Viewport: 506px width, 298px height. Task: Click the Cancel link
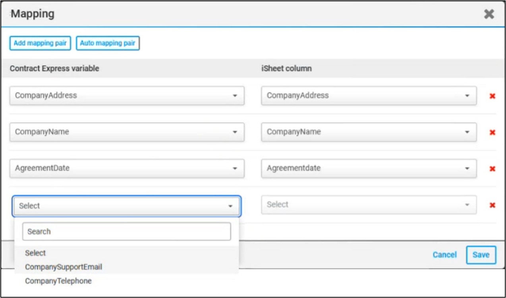pos(444,255)
